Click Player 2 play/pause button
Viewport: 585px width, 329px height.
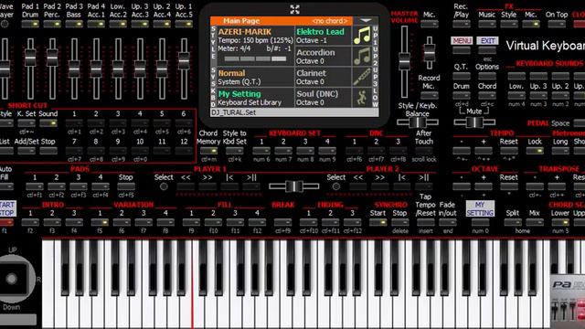click(424, 186)
